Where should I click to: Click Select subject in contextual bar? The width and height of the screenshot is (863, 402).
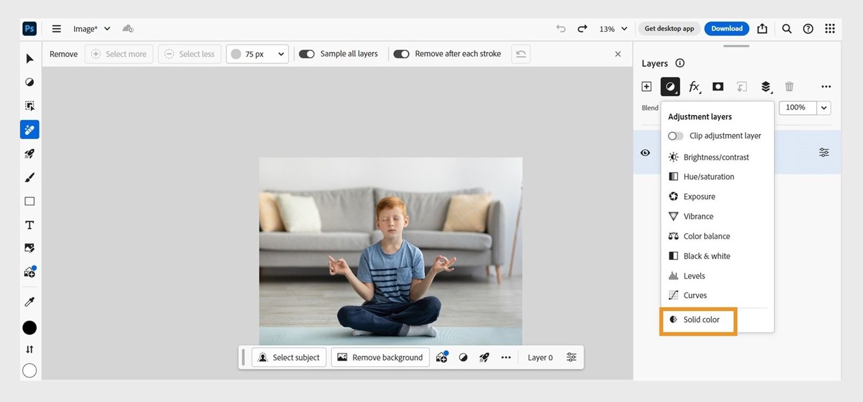[289, 357]
